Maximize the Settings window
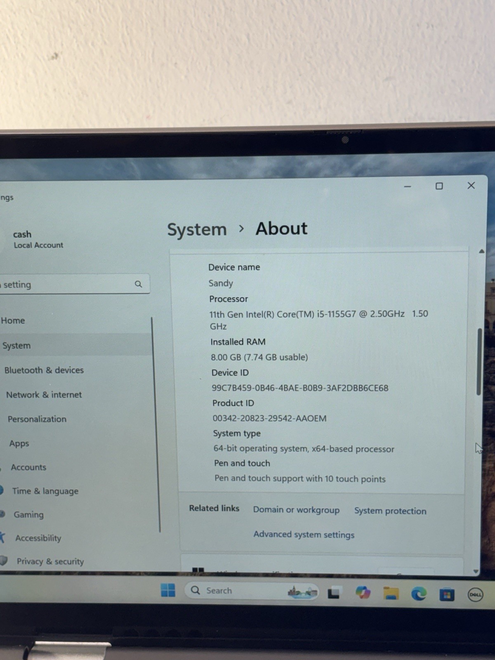The height and width of the screenshot is (660, 495). [x=439, y=186]
